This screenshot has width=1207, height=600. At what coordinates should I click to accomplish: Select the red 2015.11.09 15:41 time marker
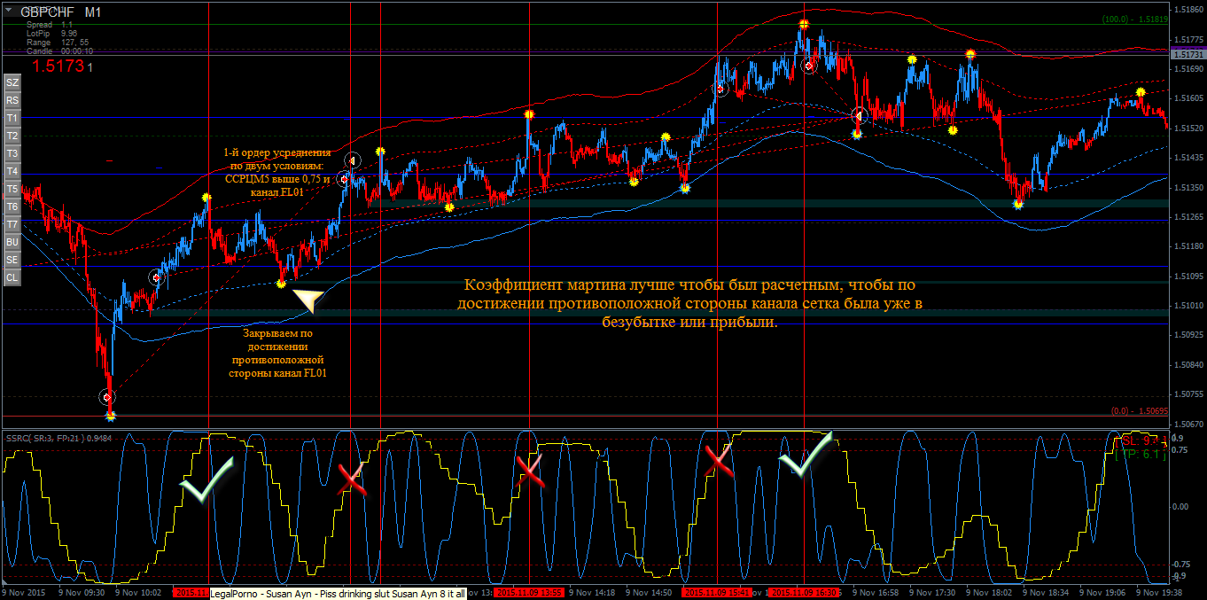tap(717, 592)
